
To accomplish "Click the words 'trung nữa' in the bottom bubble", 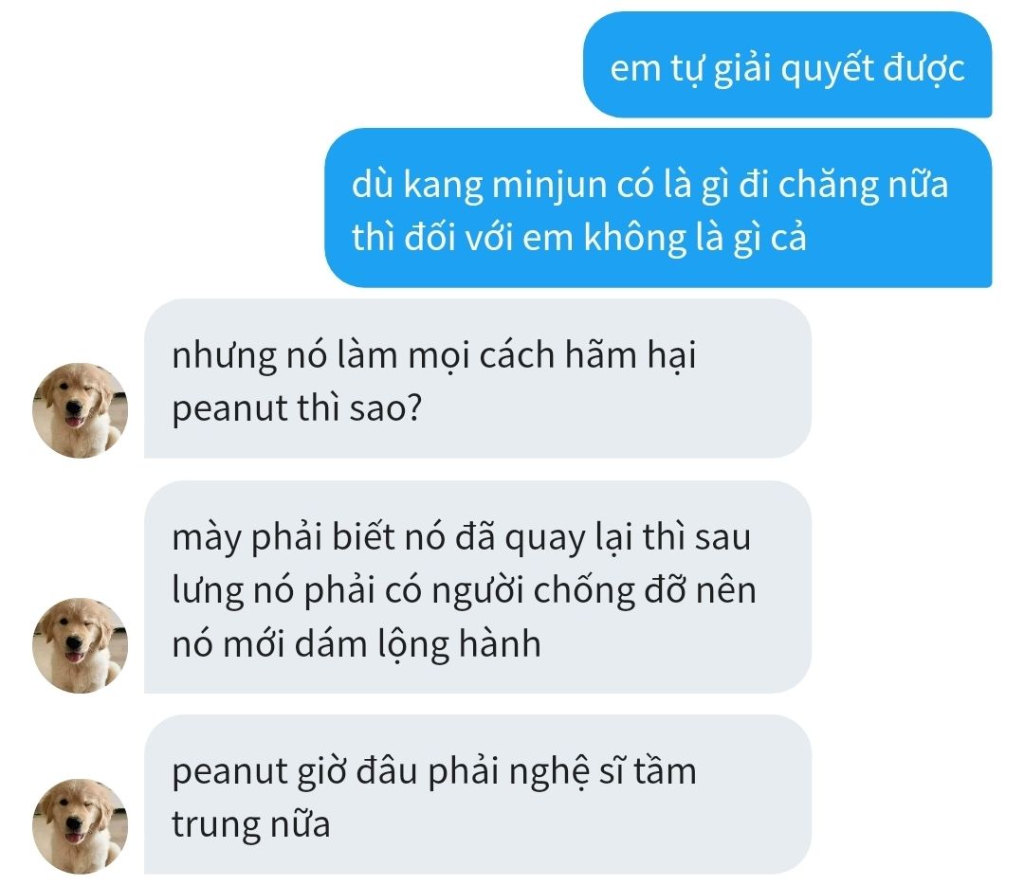I will point(250,825).
